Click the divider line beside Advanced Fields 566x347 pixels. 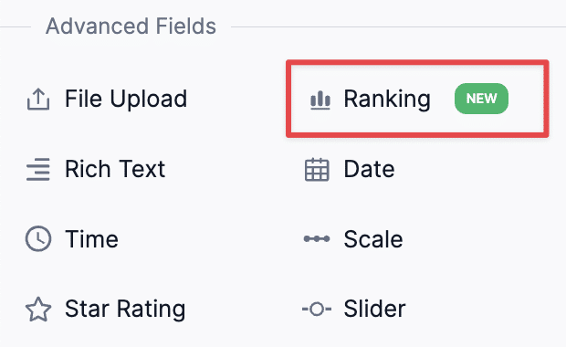[398, 26]
